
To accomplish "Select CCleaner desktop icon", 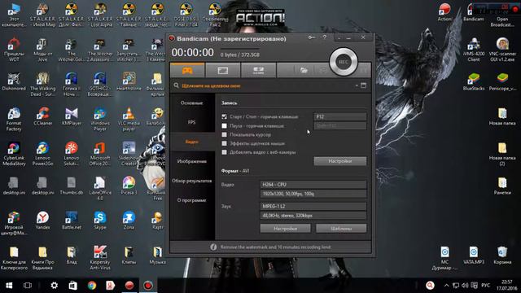I will click(42, 117).
